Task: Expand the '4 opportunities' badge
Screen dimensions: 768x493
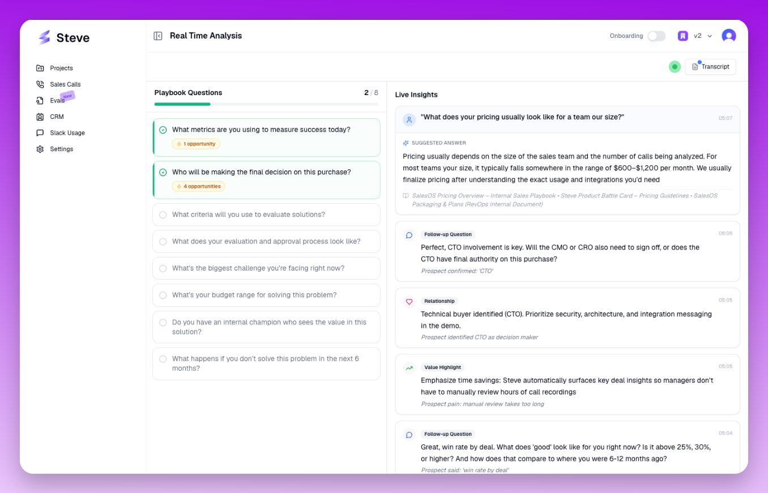Action: 199,186
